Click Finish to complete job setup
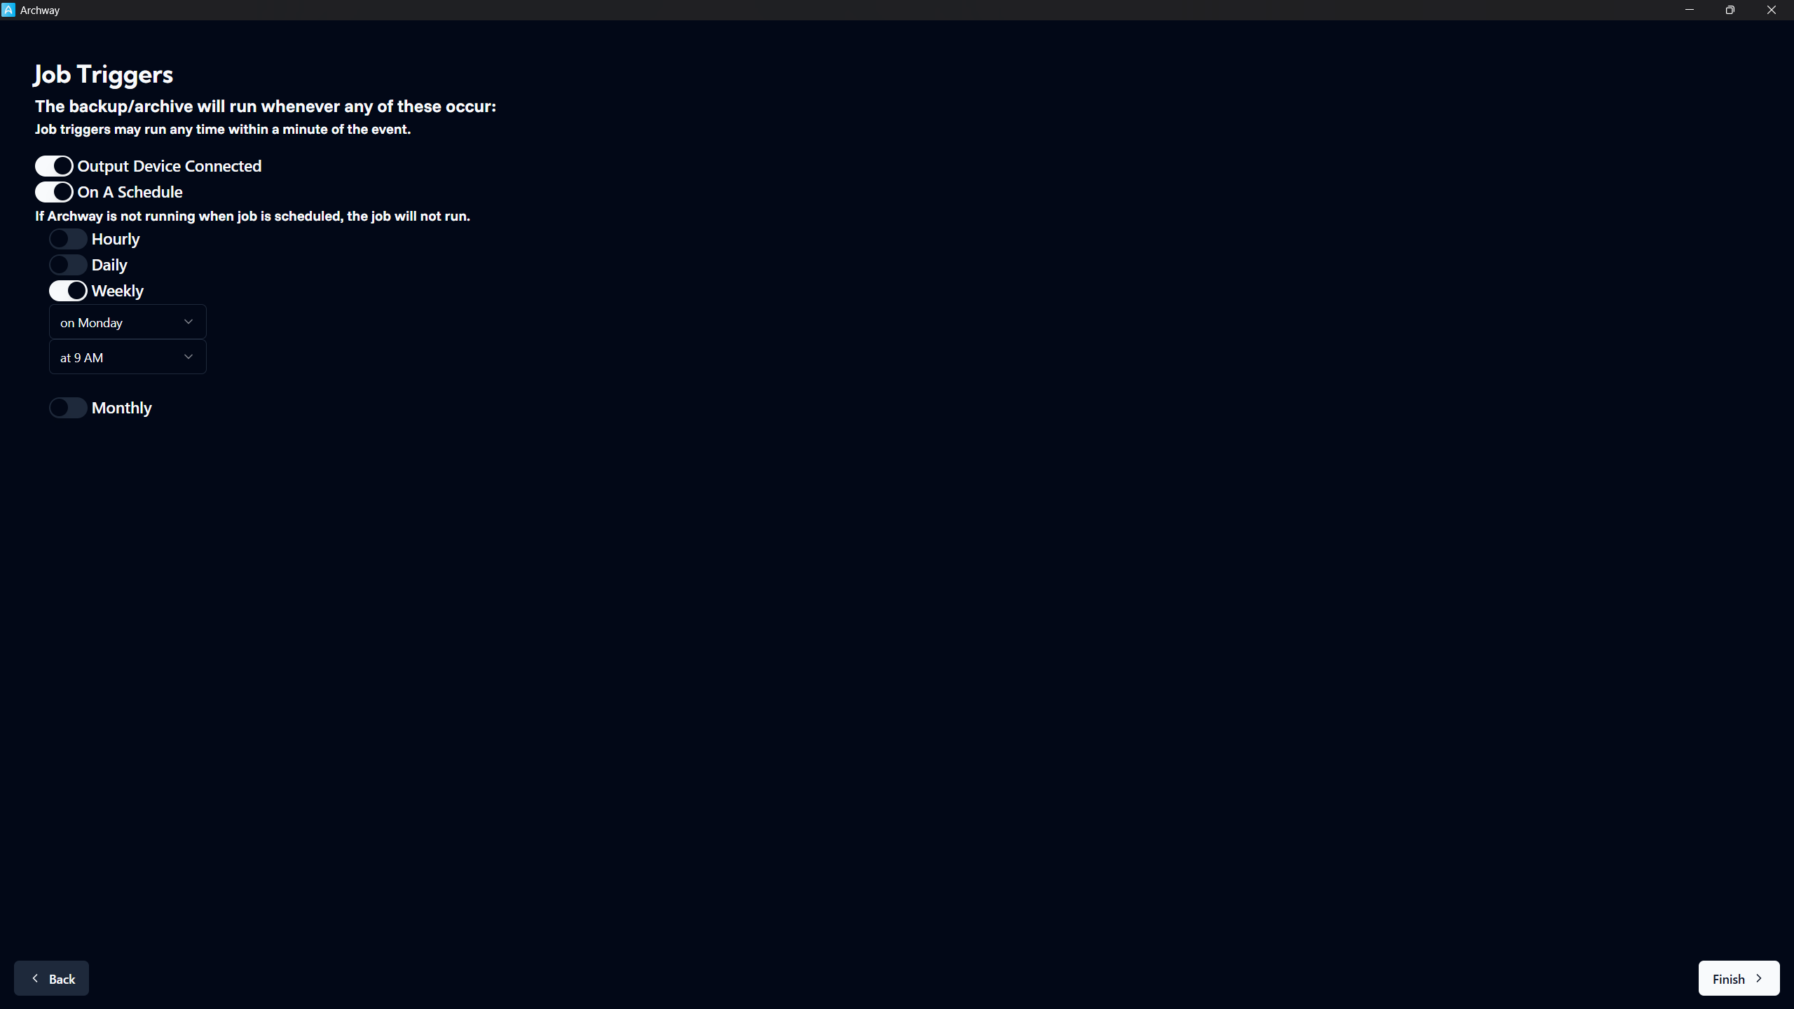This screenshot has width=1794, height=1009. click(1739, 978)
